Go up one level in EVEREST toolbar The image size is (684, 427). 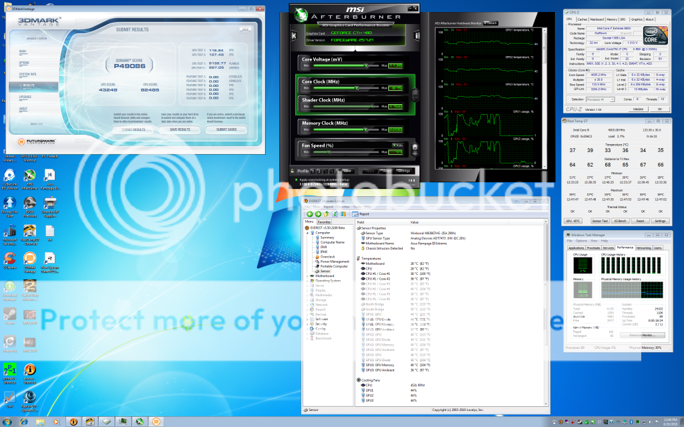(326, 214)
